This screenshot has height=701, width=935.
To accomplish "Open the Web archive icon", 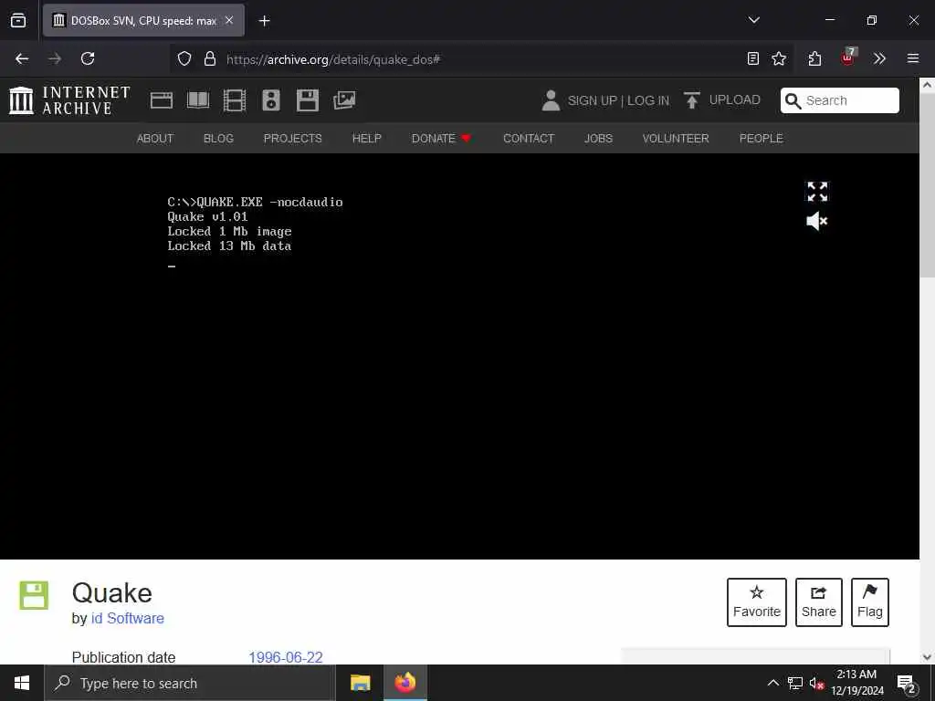I will [161, 100].
